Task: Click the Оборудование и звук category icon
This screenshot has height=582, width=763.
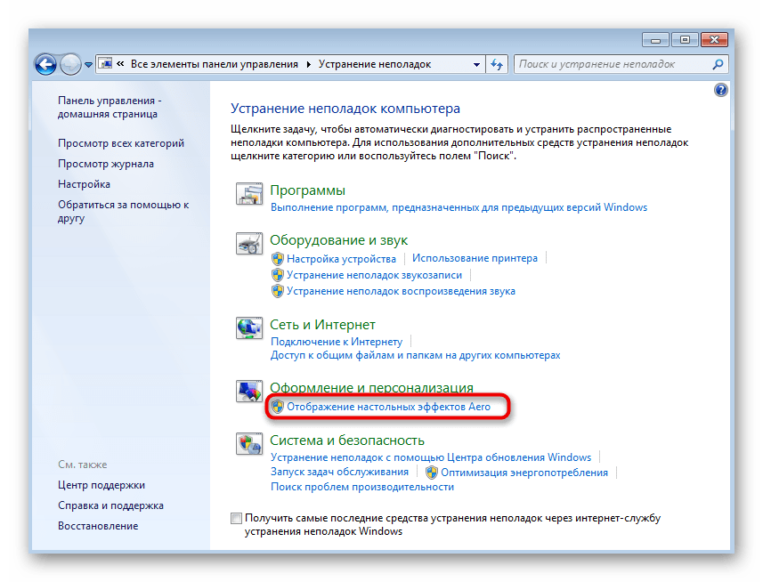Action: coord(250,246)
